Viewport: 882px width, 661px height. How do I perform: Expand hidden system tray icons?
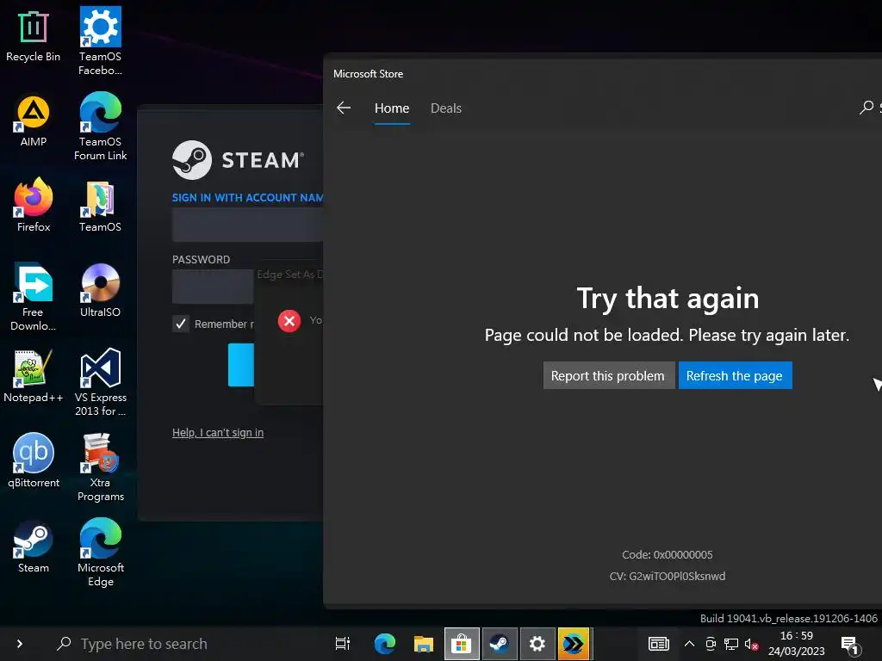click(x=689, y=644)
